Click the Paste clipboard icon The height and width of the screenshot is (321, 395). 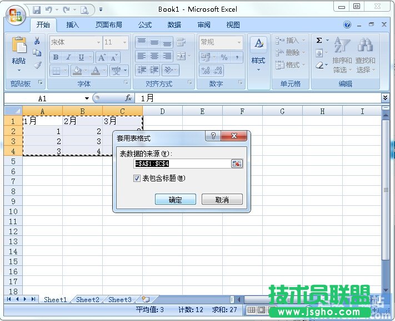[x=19, y=47]
